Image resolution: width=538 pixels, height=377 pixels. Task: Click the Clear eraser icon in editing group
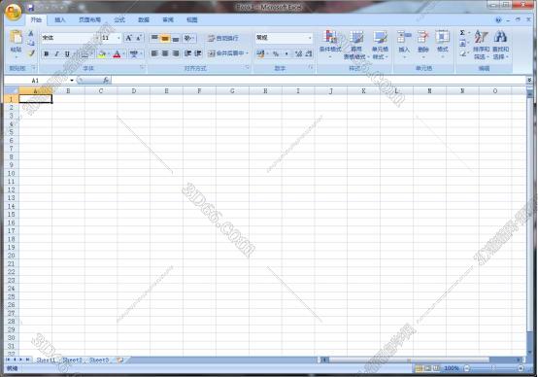463,53
